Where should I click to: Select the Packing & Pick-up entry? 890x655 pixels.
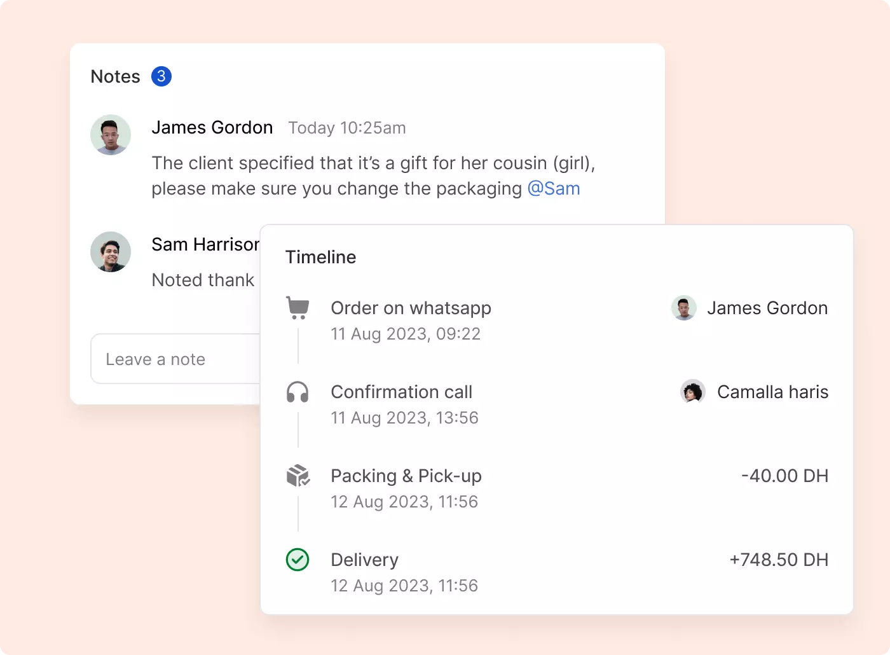[x=406, y=476]
